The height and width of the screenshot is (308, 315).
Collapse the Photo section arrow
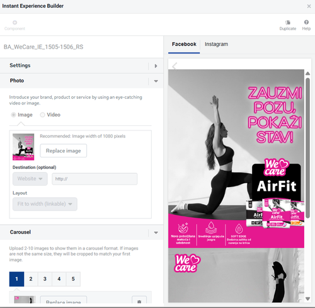click(x=156, y=81)
